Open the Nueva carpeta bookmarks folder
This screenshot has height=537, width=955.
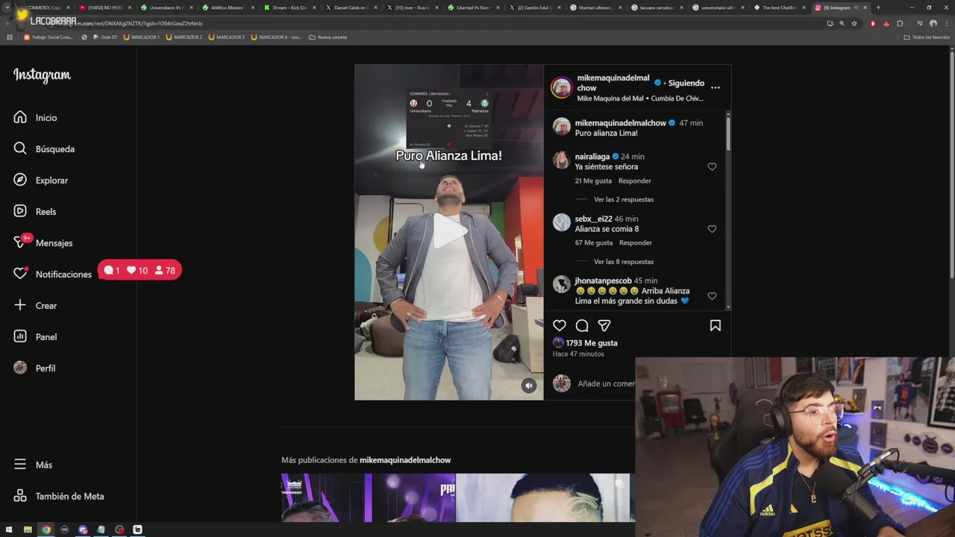pyautogui.click(x=328, y=37)
